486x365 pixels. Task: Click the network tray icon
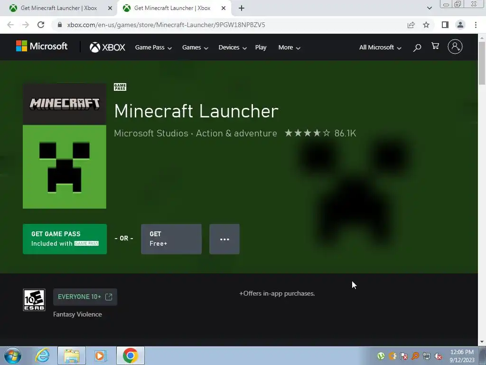point(427,356)
